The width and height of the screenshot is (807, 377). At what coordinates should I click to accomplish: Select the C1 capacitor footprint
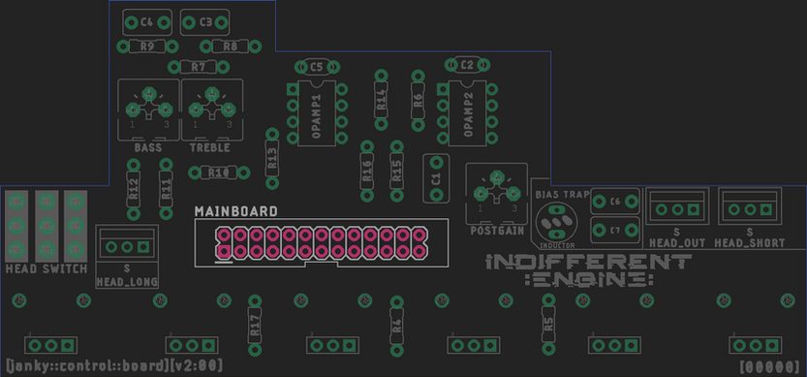tap(436, 178)
